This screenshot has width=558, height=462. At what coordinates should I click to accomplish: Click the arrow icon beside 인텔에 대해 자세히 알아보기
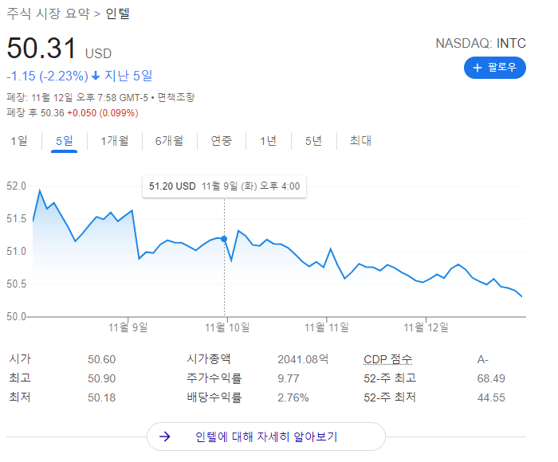click(x=165, y=437)
